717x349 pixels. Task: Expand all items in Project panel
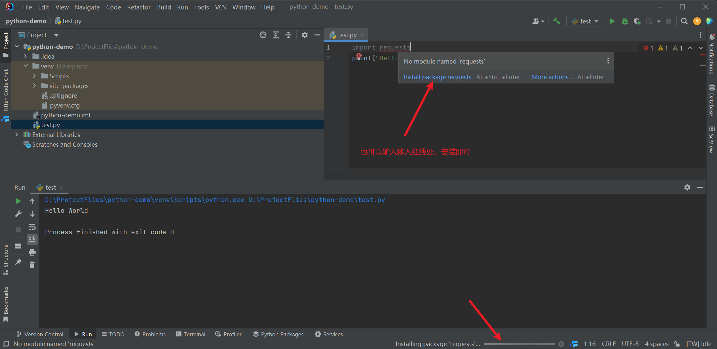276,35
